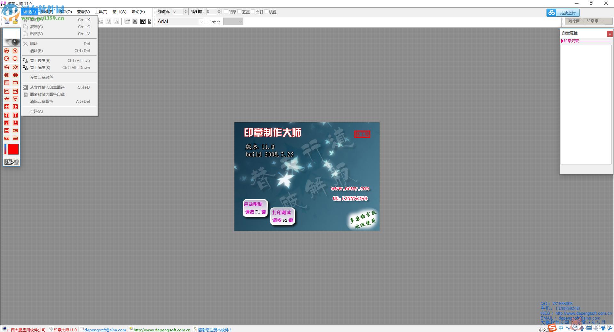Click the eye preview icon in toolbox
Viewport: 614px width, 332px height.
coord(12,42)
